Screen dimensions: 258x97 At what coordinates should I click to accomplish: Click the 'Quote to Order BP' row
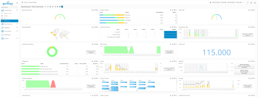pos(138,35)
